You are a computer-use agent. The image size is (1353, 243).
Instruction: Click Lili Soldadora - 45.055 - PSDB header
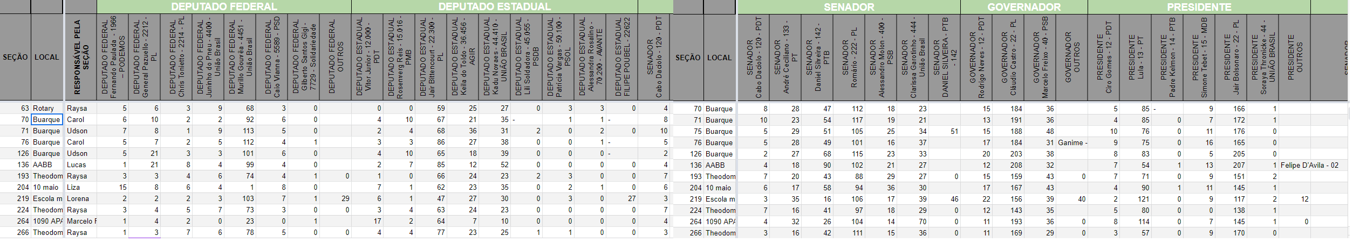point(527,57)
